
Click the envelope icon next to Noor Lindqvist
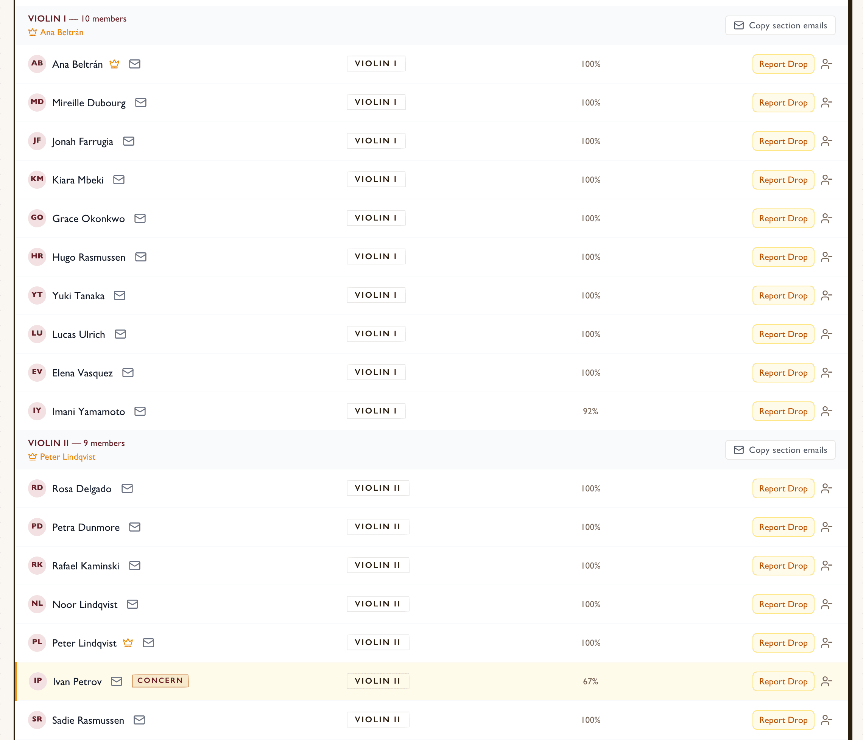coord(132,604)
